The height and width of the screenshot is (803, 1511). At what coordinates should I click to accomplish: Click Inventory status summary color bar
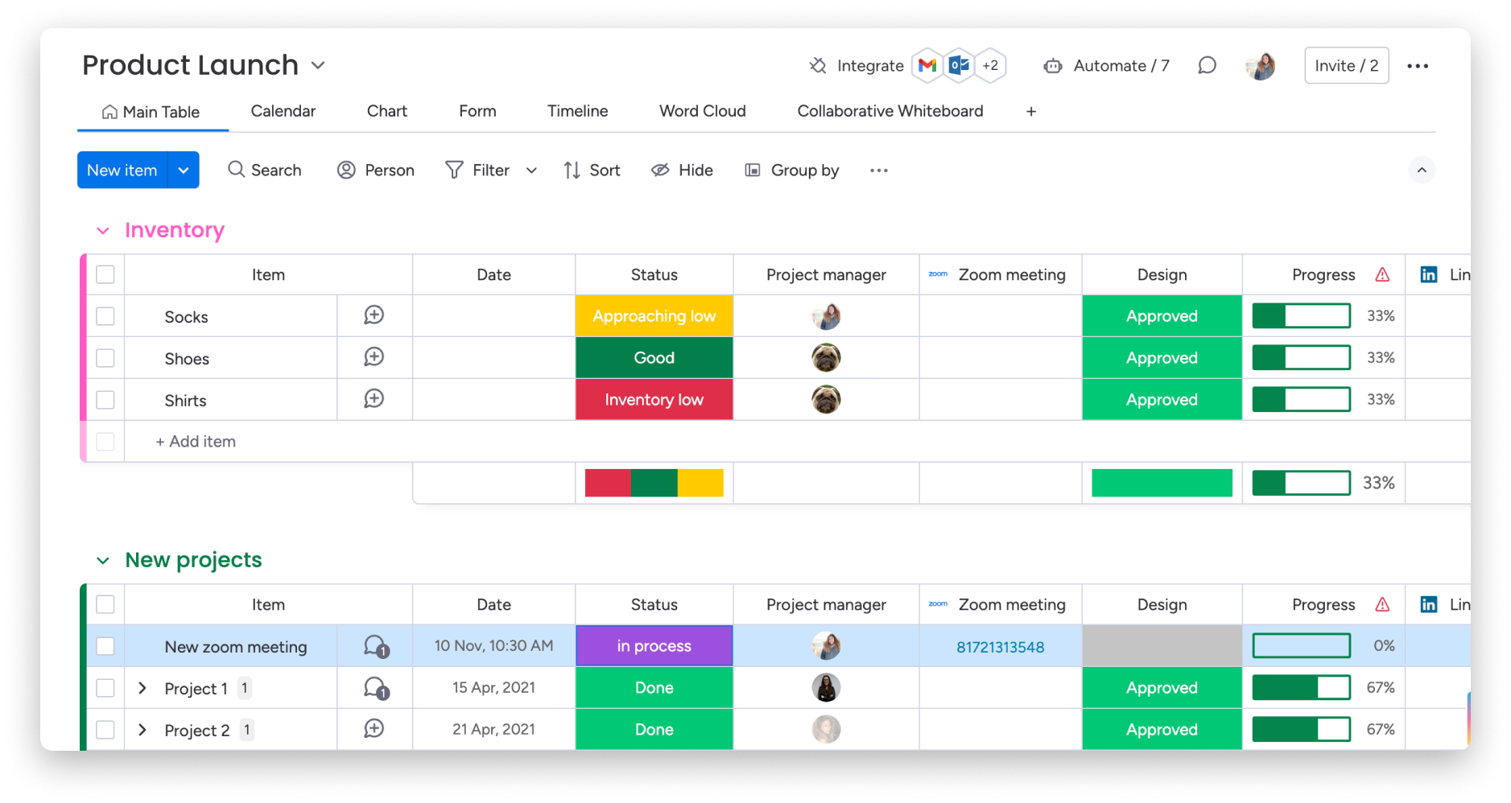(654, 483)
